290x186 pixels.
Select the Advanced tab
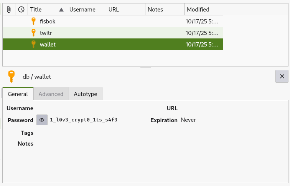51,94
